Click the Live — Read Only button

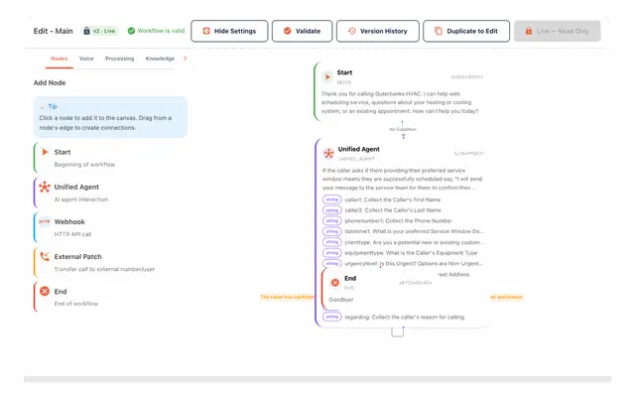click(x=558, y=31)
